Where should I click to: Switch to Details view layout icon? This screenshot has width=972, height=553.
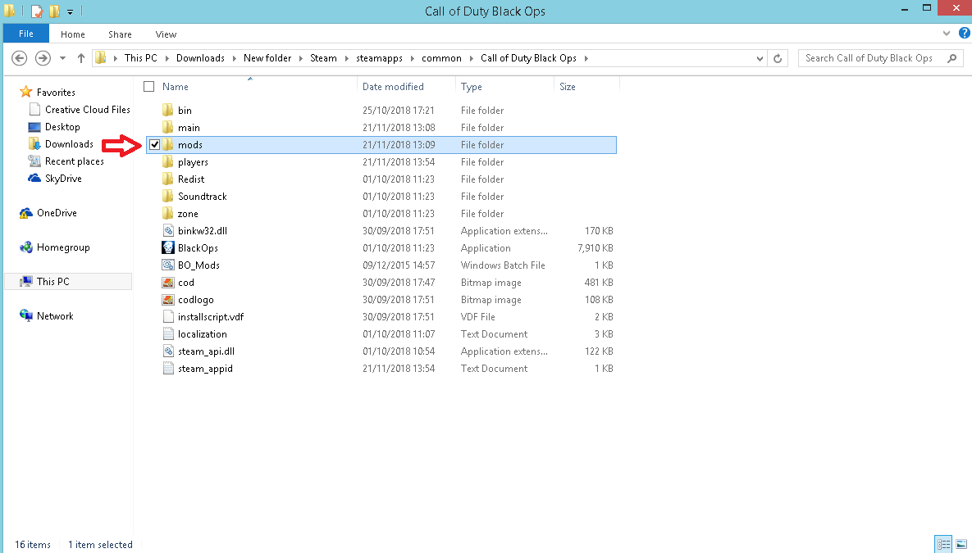(x=943, y=544)
